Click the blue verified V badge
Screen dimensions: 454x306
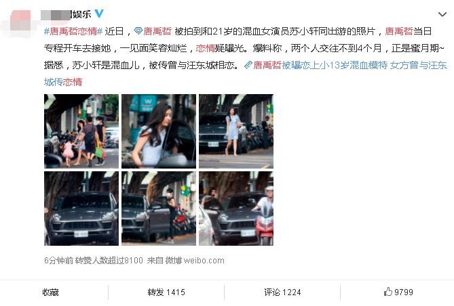click(x=99, y=14)
